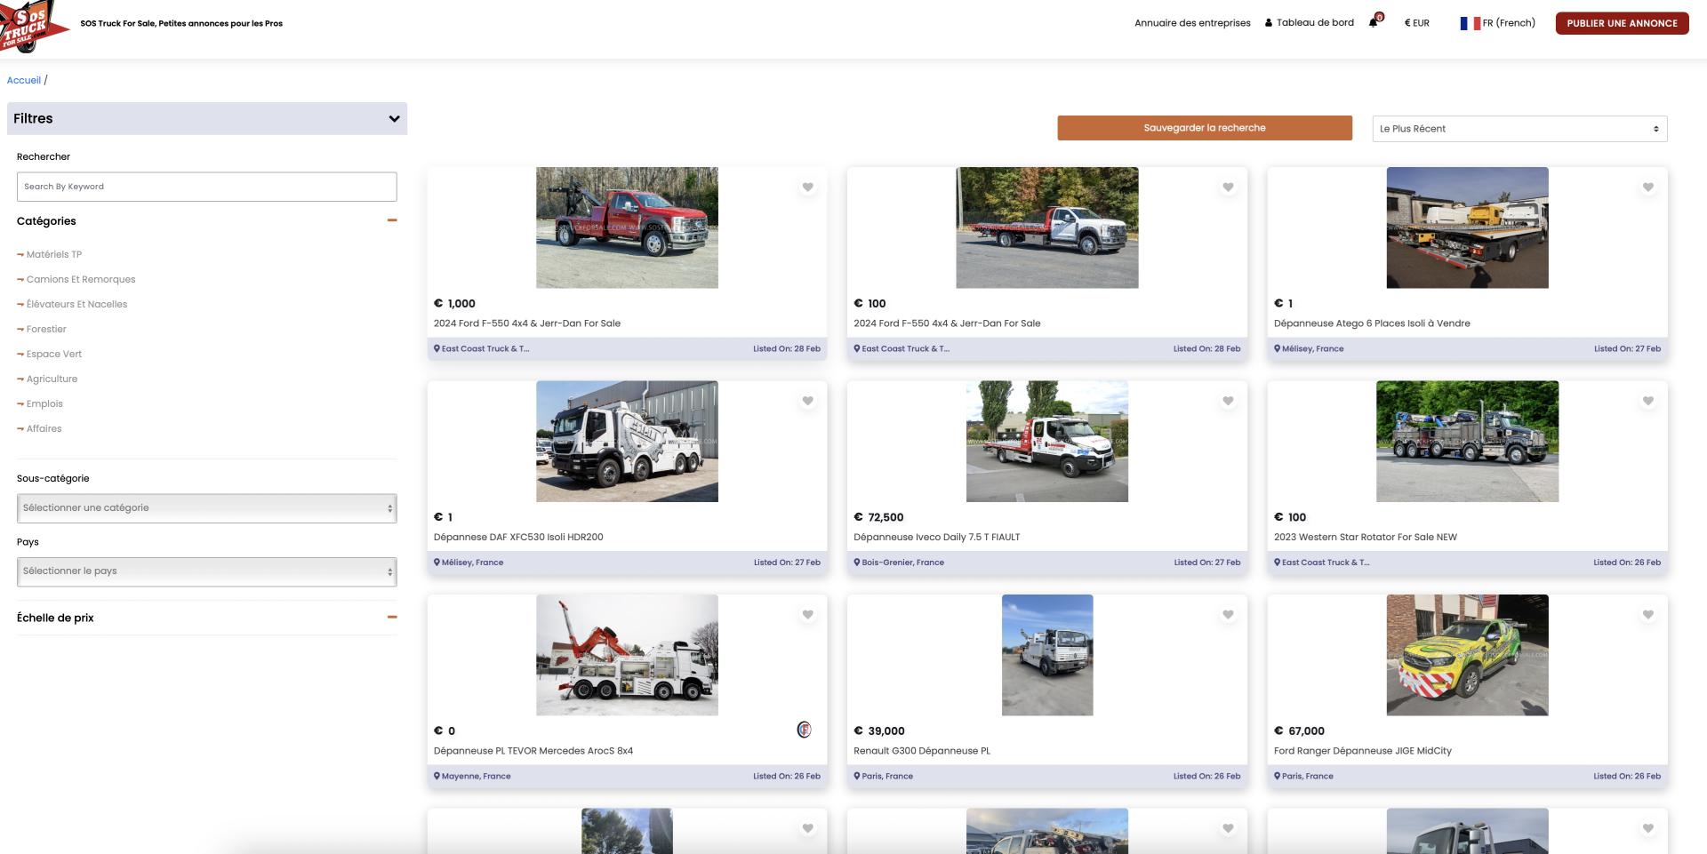Favorite the red Ford F-550 listing heart
Viewport: 1707px width, 854px height.
pyautogui.click(x=807, y=188)
